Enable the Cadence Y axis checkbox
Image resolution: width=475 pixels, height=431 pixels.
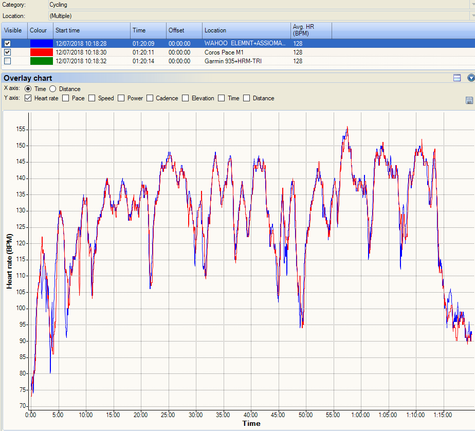(x=150, y=98)
